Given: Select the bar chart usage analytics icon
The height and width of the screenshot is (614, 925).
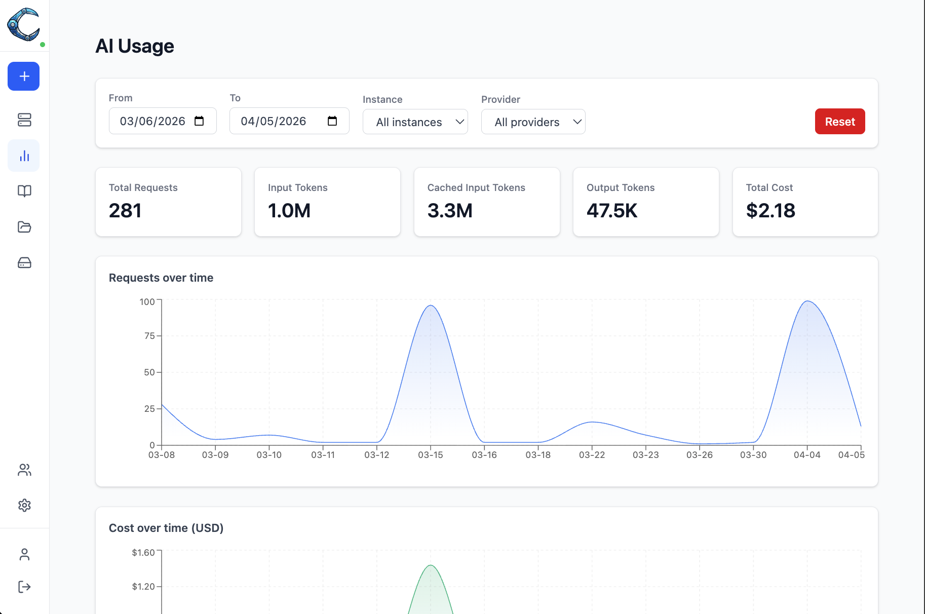Looking at the screenshot, I should click(x=23, y=156).
